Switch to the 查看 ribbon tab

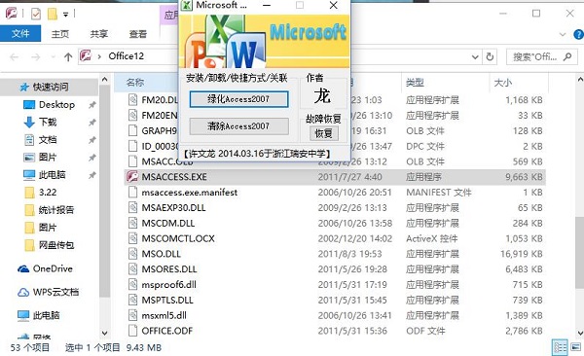(x=138, y=34)
